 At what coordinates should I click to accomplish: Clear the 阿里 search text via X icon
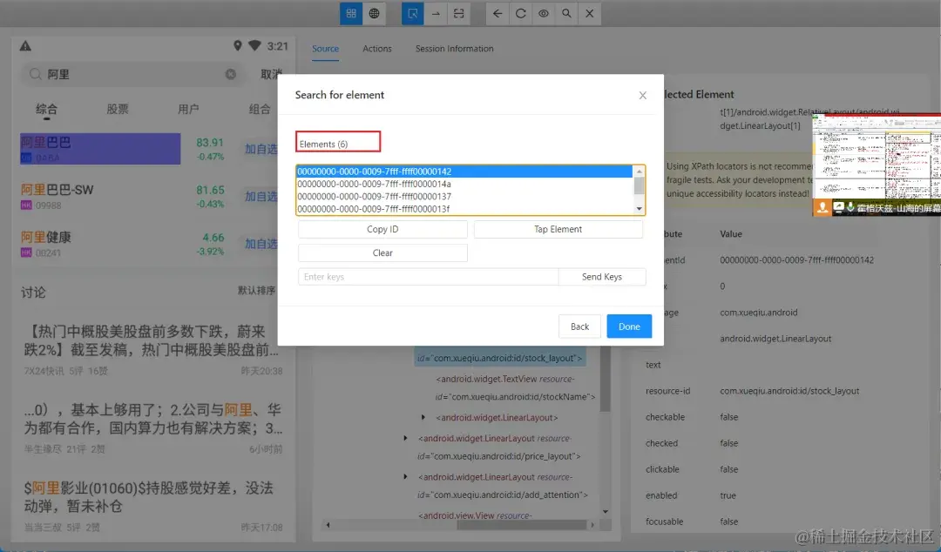tap(231, 74)
